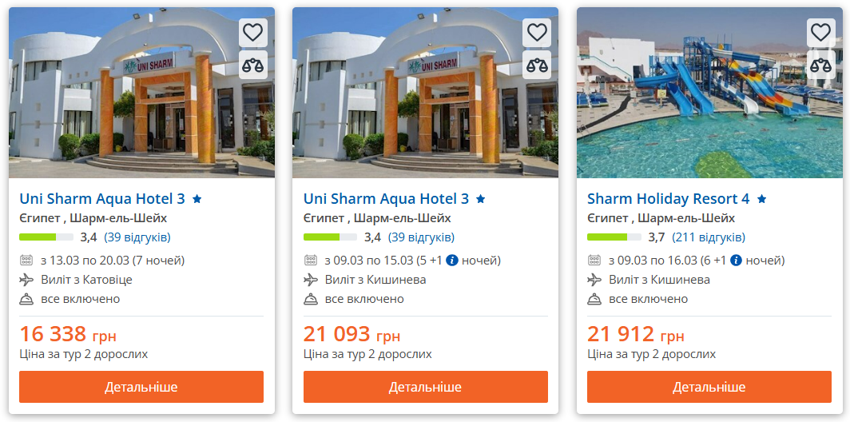This screenshot has height=422, width=850.
Task: Open Uni Sharm Aqua Hotel title, Kishinev departure
Action: coord(386,199)
